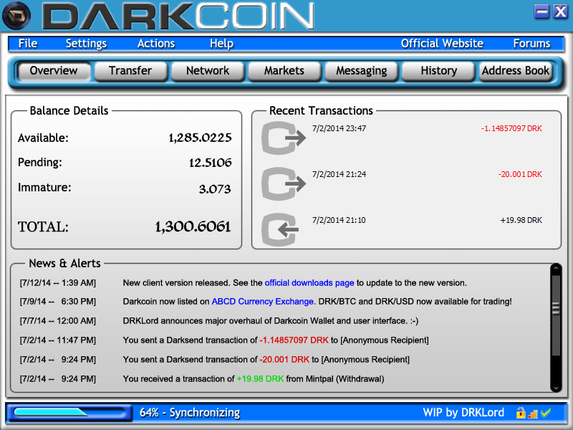Open the Forums link
573x430 pixels.
click(x=531, y=44)
